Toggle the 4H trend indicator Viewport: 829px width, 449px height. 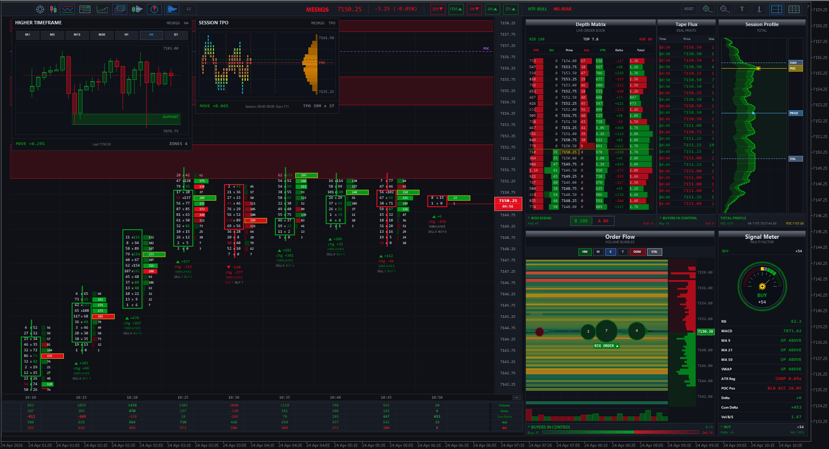point(492,9)
